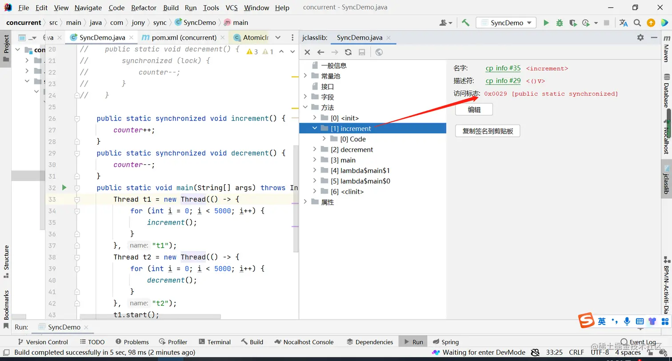672x361 pixels.
Task: Close the SyncDemo run tab
Action: click(x=87, y=327)
